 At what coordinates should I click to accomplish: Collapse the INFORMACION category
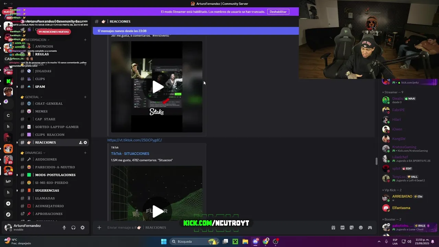tap(35, 40)
